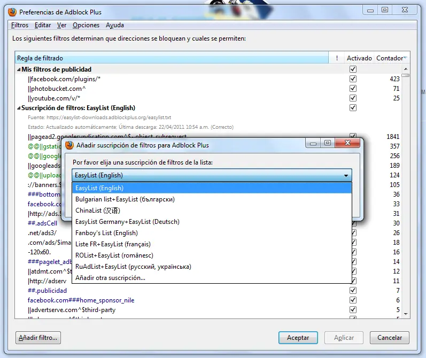Uncheck the ||photobucket.com^ filter
This screenshot has width=426, height=358.
tap(353, 89)
